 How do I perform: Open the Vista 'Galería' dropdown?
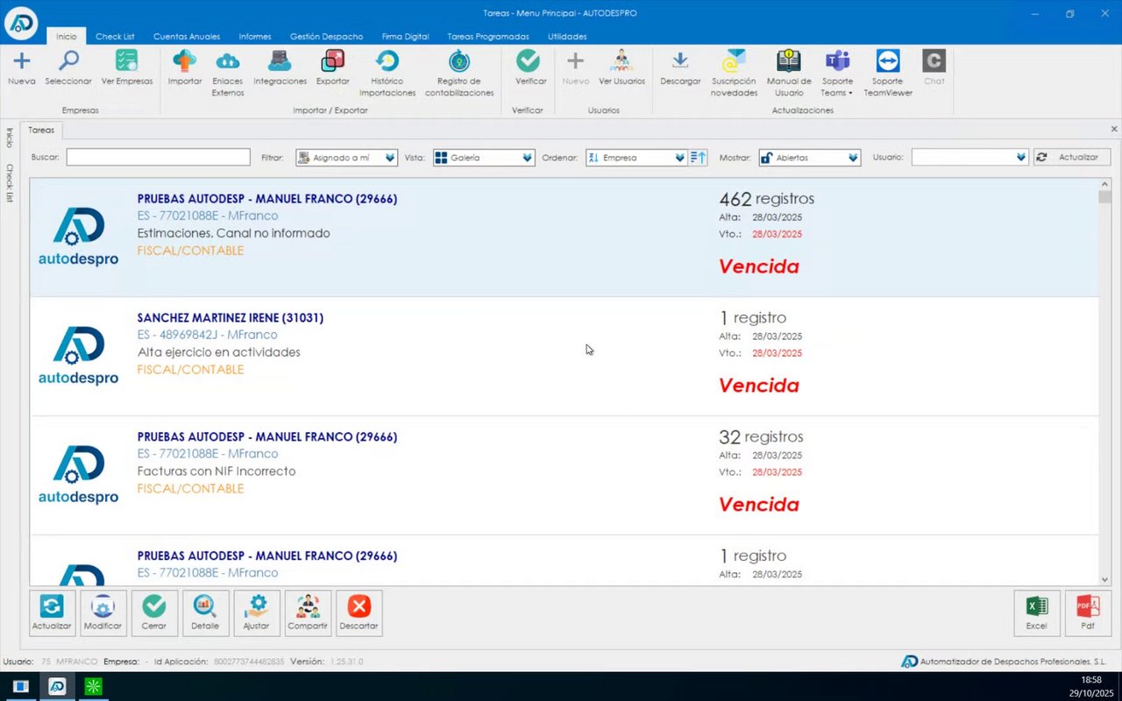tap(484, 158)
